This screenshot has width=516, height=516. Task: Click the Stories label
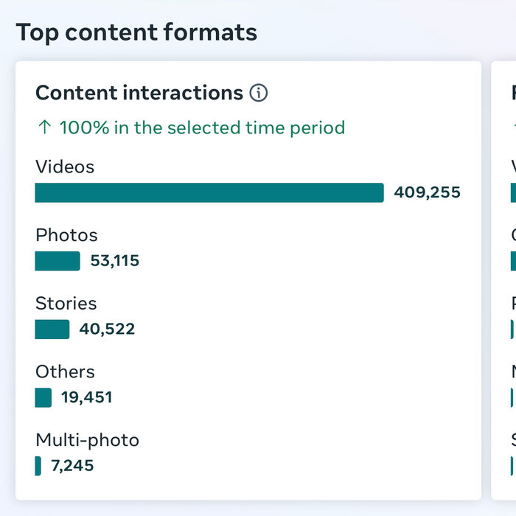click(66, 303)
